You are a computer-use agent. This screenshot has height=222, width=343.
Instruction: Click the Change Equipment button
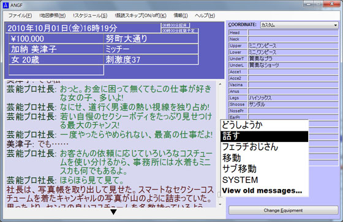[283, 210]
